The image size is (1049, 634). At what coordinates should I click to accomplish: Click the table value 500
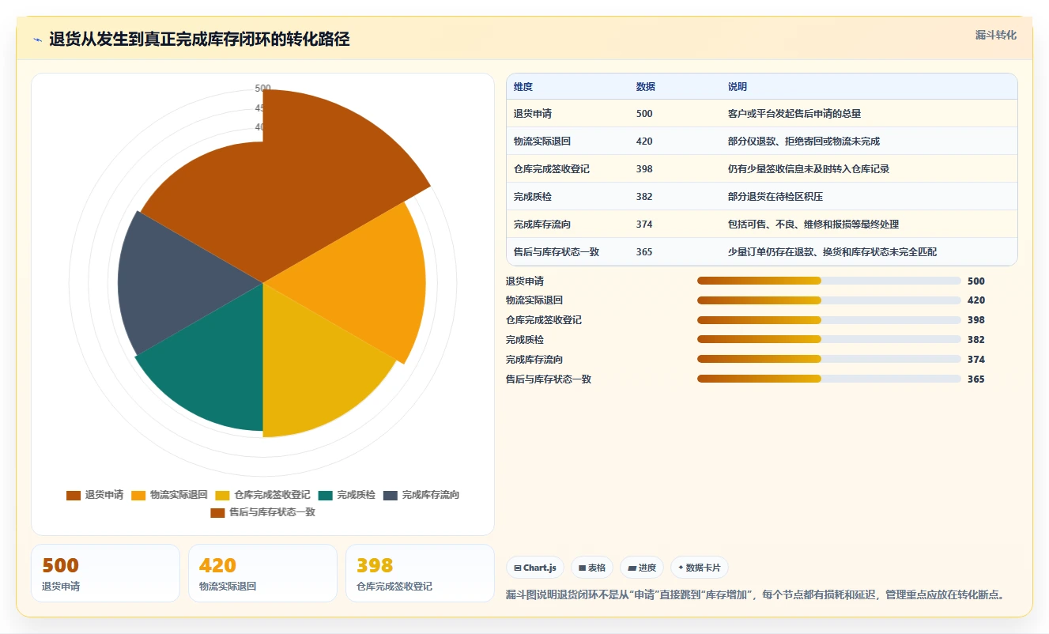[x=644, y=114]
